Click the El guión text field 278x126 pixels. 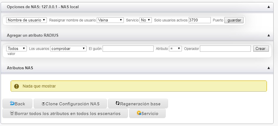click(128, 49)
